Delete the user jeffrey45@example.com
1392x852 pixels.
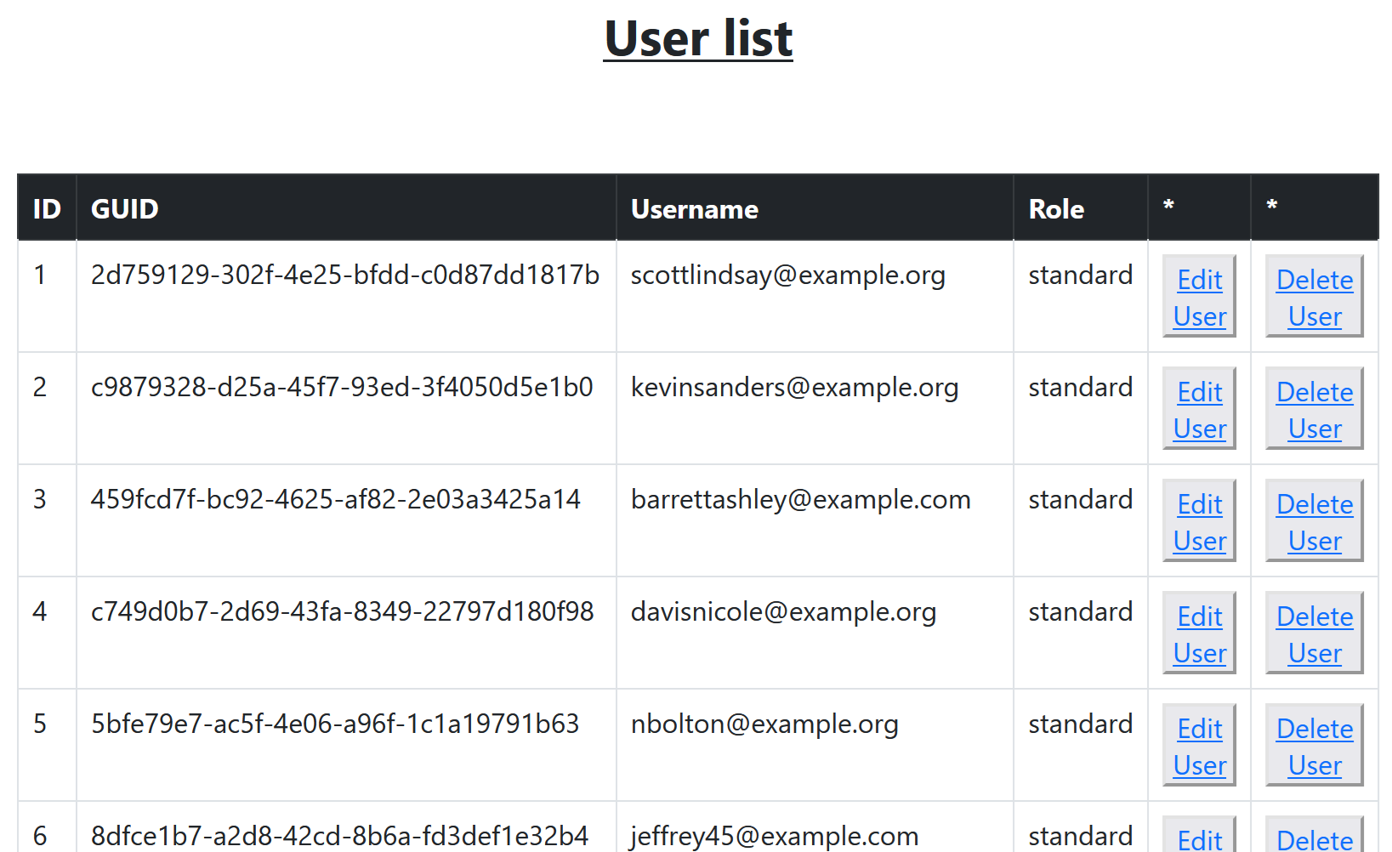(x=1314, y=838)
